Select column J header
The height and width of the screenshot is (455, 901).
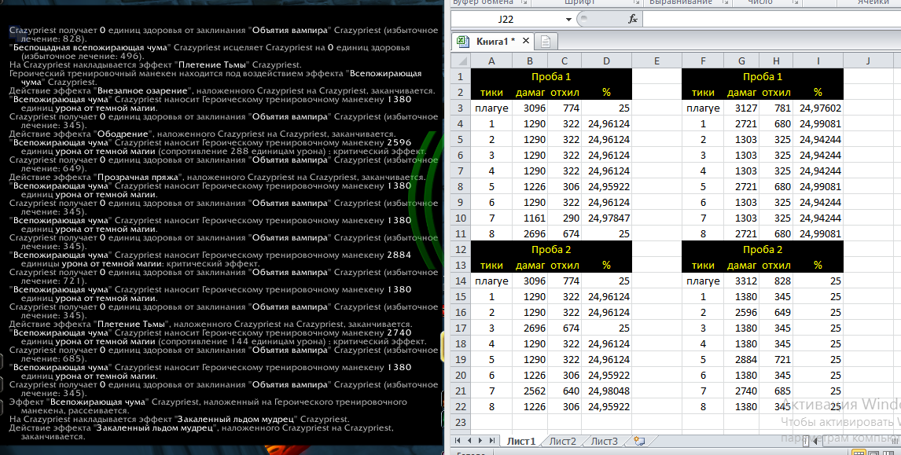tap(868, 61)
